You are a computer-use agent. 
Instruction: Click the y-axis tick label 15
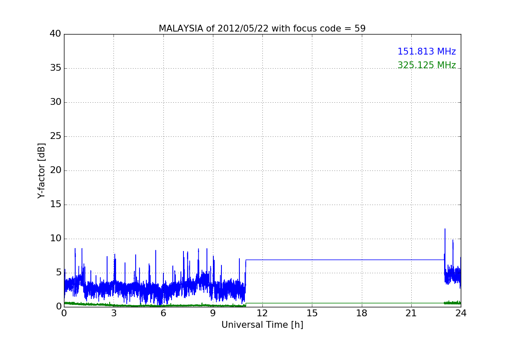click(x=55, y=204)
